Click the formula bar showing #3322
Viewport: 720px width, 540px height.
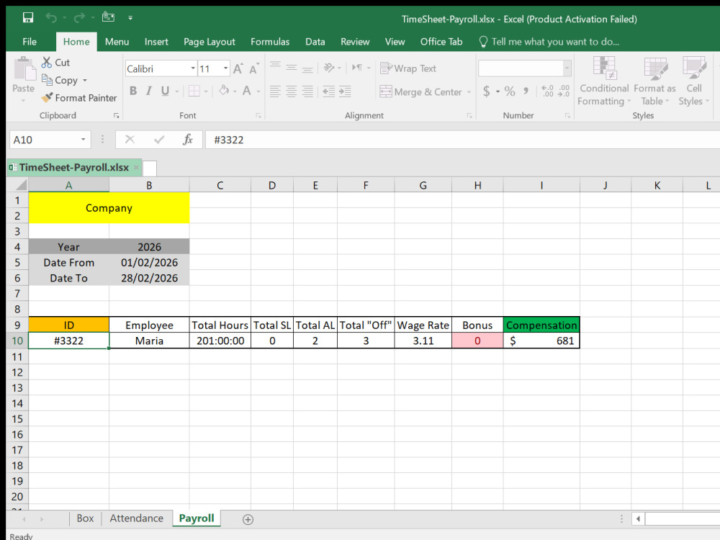(462, 140)
